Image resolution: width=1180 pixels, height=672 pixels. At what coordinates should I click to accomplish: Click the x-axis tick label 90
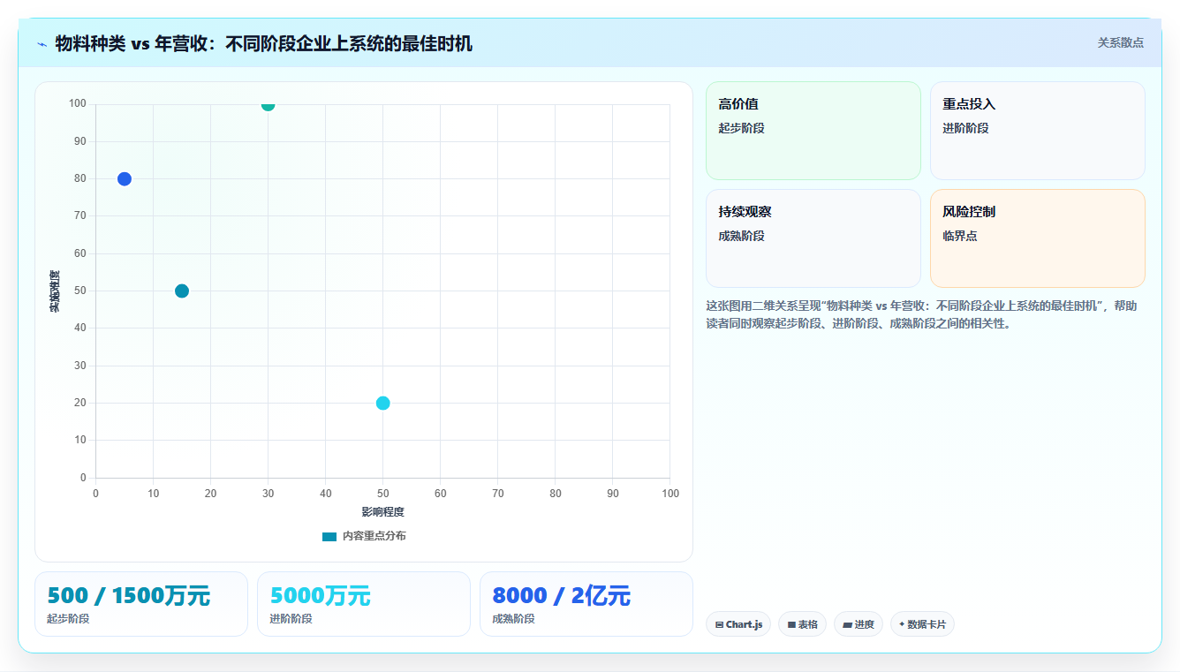tap(612, 494)
